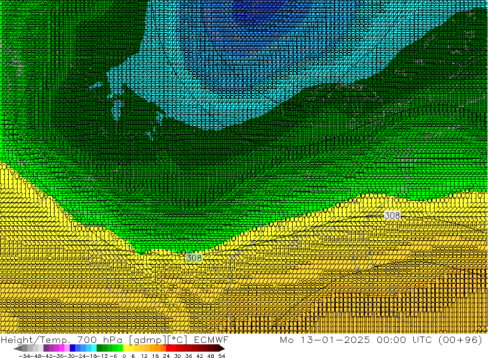Image resolution: width=488 pixels, height=358 pixels.
Task: Click the '[gdmp]' unit label
Action: point(147,339)
